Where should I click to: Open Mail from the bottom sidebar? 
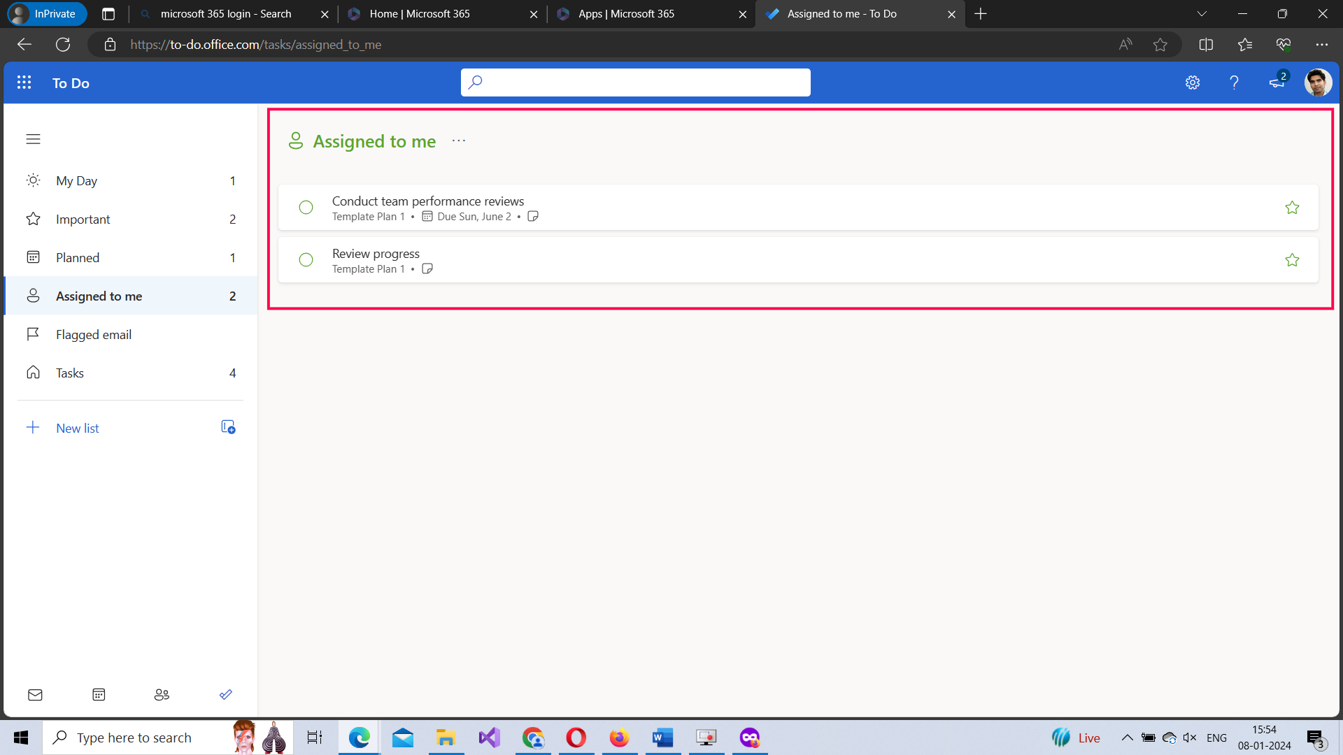pyautogui.click(x=36, y=694)
